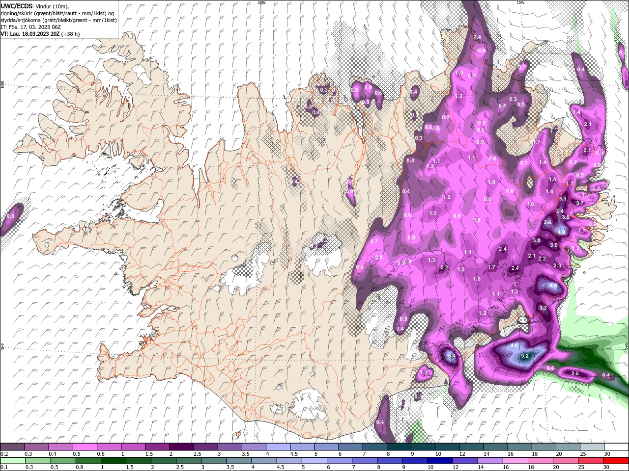Click the 'rigning/skúrir' legend description line
Image resolution: width=629 pixels, height=471 pixels.
click(57, 13)
